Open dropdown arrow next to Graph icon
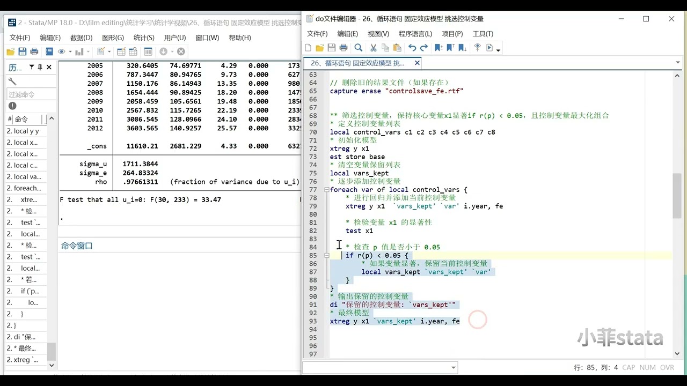 [x=87, y=52]
